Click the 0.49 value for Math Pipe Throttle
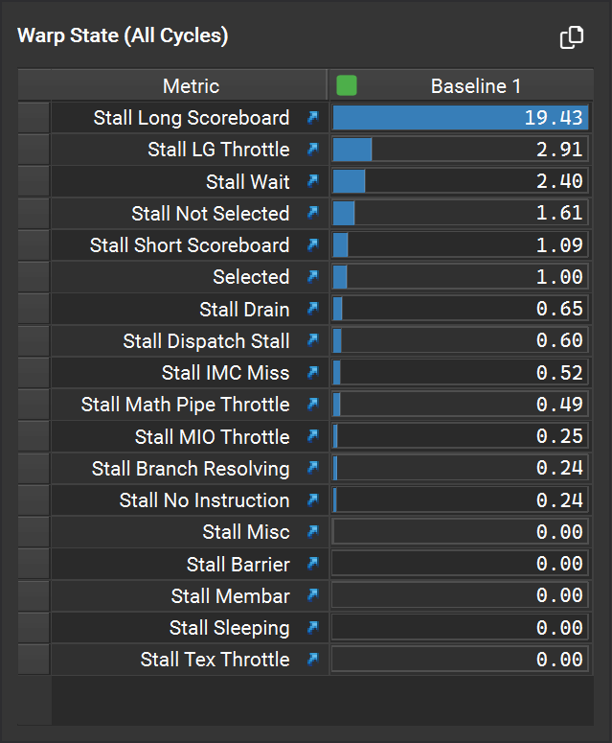Viewport: 612px width, 743px height. coord(559,405)
